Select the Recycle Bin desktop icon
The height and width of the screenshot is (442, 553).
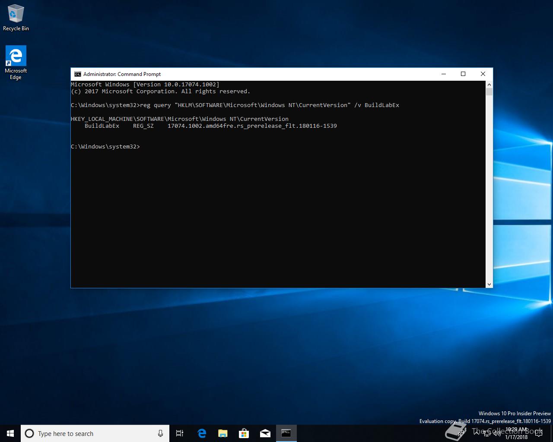(16, 18)
